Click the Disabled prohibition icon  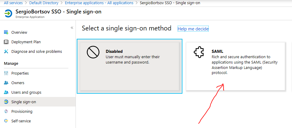point(93,53)
